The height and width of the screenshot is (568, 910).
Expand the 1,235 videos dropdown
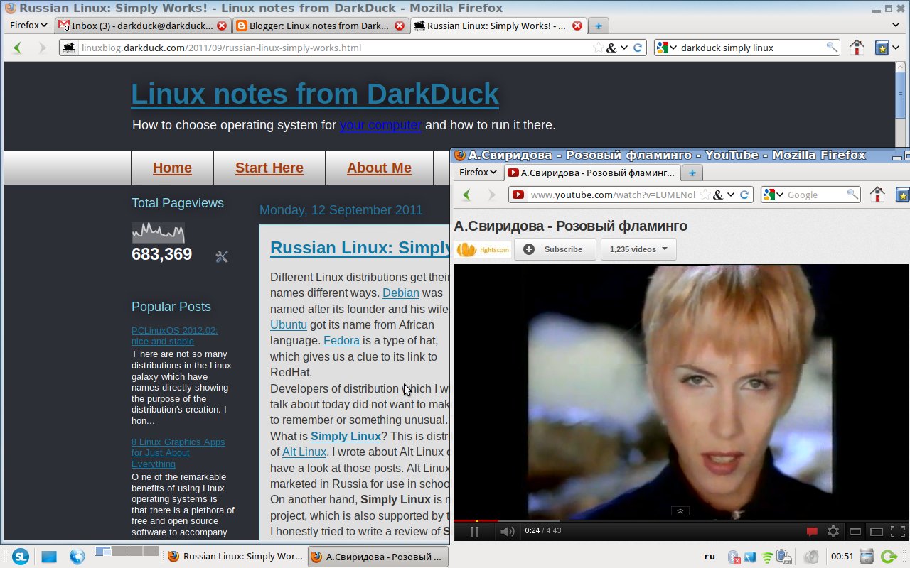[x=638, y=249]
